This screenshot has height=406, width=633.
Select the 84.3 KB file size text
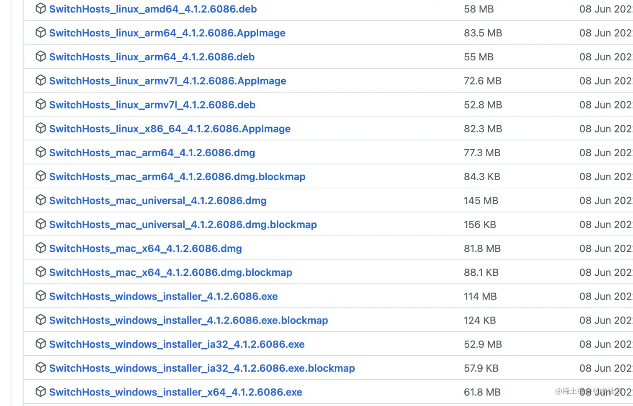(482, 176)
